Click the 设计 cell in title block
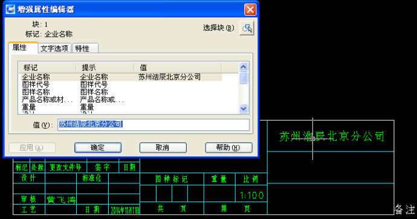 click(28, 178)
